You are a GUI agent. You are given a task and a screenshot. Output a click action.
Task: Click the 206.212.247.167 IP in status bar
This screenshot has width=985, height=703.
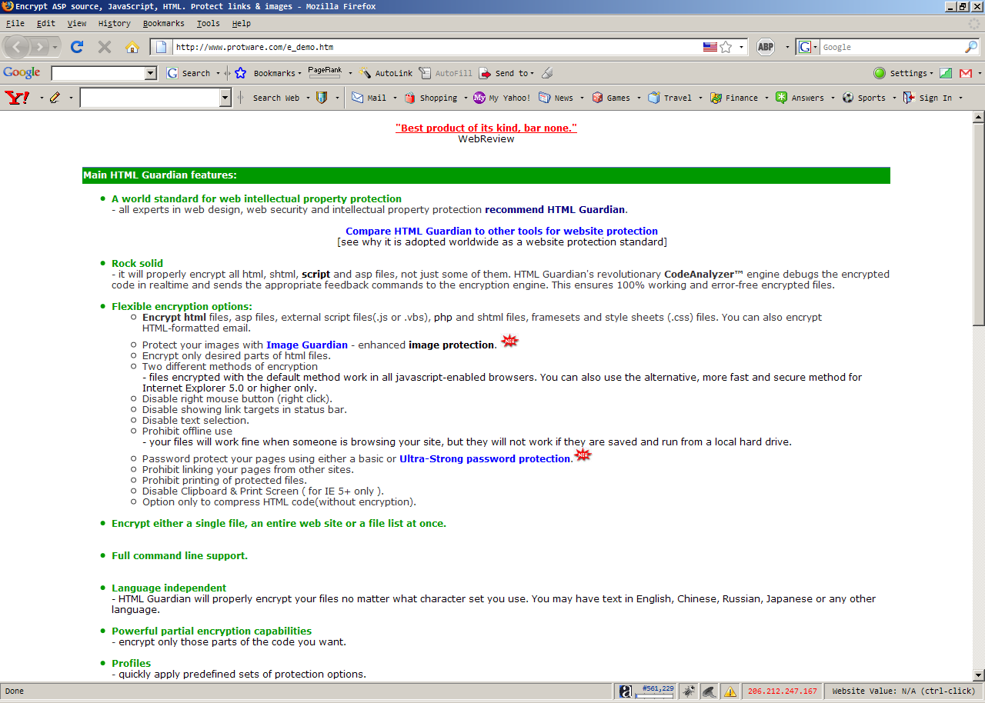[x=783, y=691]
